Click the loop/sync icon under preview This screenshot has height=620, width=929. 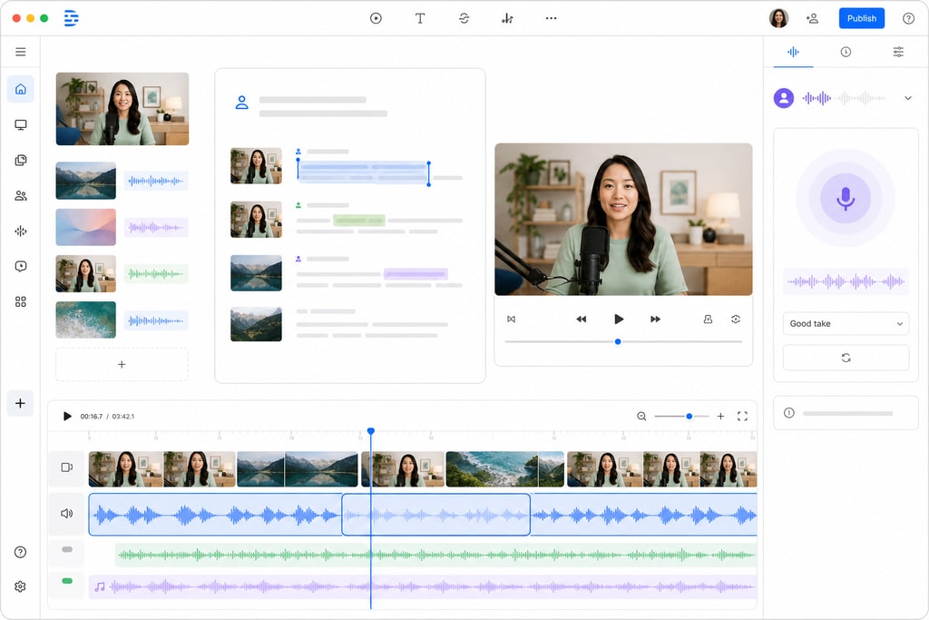pos(735,319)
